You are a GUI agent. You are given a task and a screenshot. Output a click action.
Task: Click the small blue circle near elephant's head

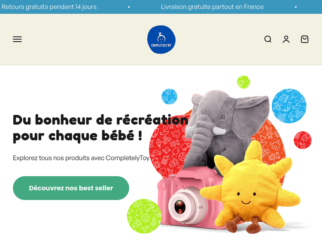(169, 96)
